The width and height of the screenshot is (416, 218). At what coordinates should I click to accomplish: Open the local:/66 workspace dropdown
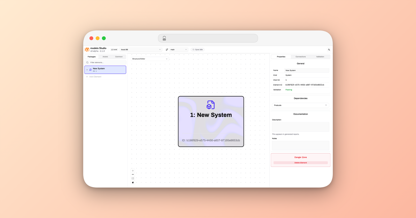[x=141, y=49]
